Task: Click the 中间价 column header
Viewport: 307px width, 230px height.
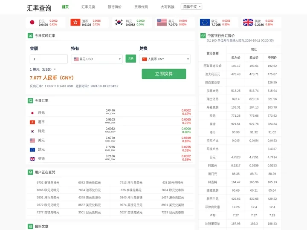Action: click(272, 57)
